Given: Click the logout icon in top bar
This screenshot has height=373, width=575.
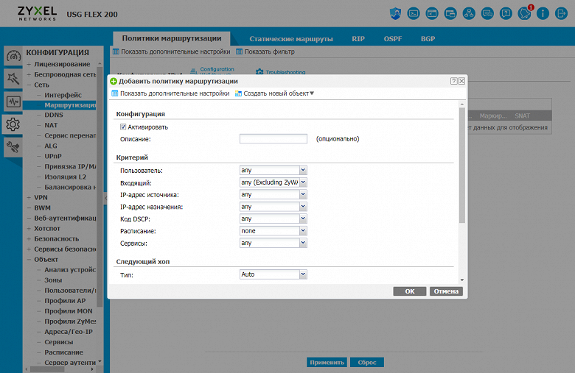Looking at the screenshot, I should coord(561,14).
